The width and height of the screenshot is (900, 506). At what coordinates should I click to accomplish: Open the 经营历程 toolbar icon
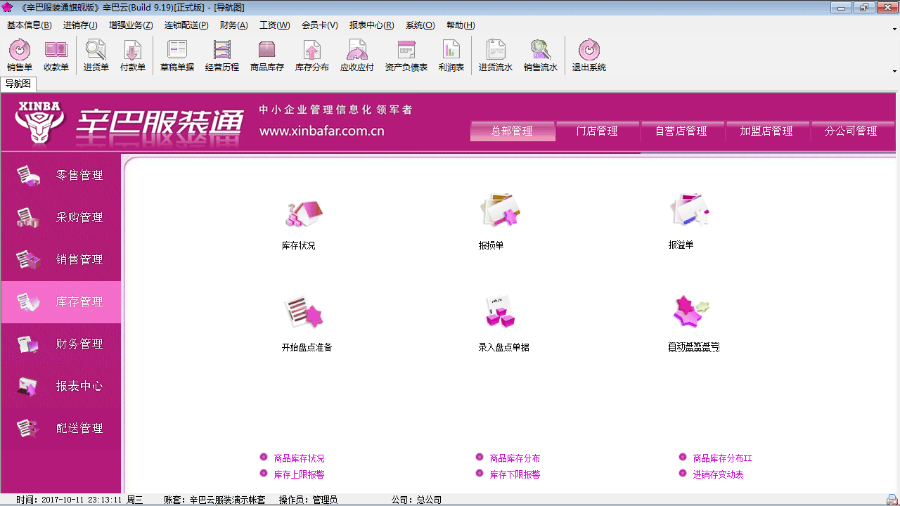[222, 56]
